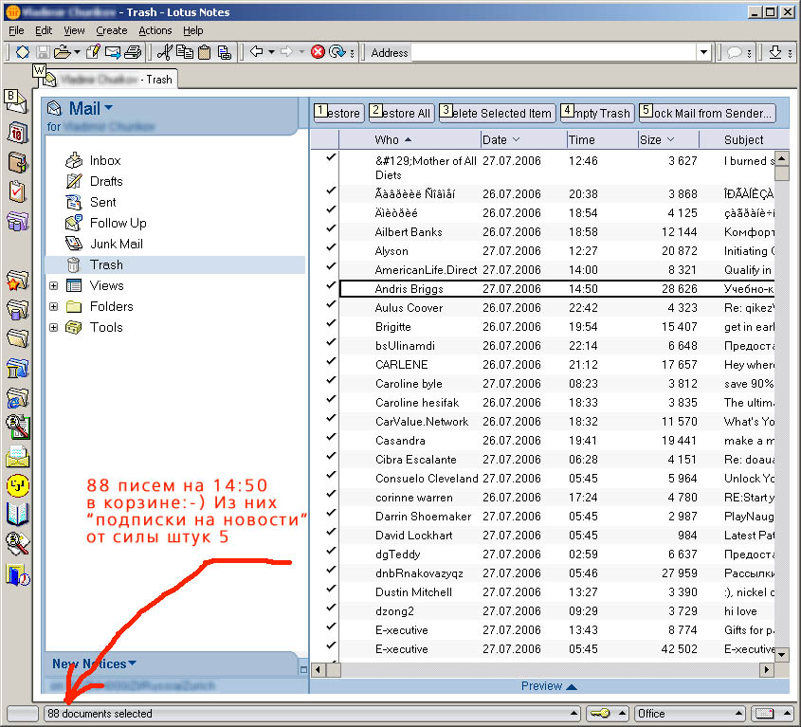Click the Copy toolbar icon
Viewport: 801px width, 727px height.
point(185,52)
